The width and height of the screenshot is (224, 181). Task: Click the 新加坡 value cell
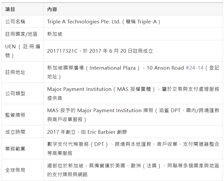55,34
